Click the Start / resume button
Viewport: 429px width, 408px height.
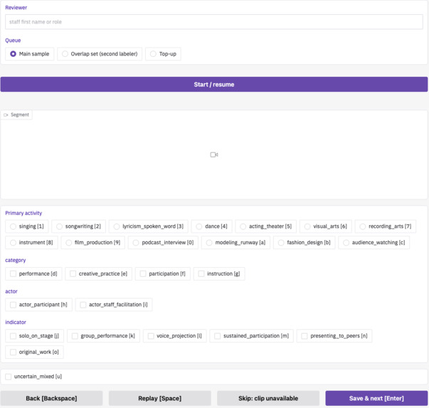click(214, 84)
